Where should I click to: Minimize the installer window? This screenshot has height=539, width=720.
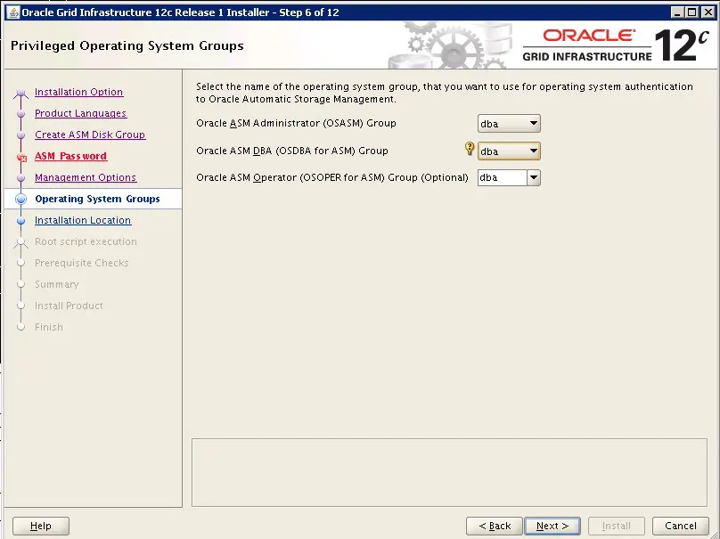(677, 12)
